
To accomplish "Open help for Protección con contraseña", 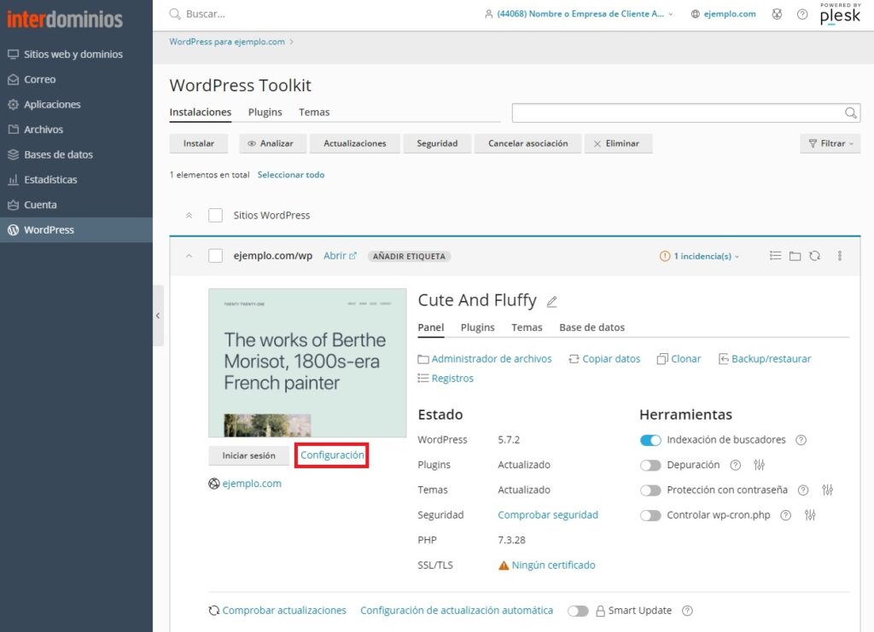I will pyautogui.click(x=803, y=490).
